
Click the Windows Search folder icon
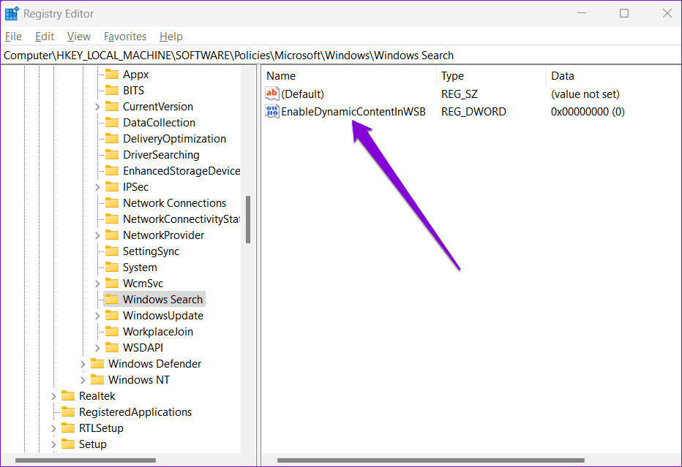112,300
